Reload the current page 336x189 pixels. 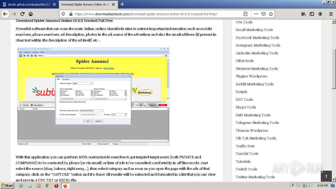22,14
